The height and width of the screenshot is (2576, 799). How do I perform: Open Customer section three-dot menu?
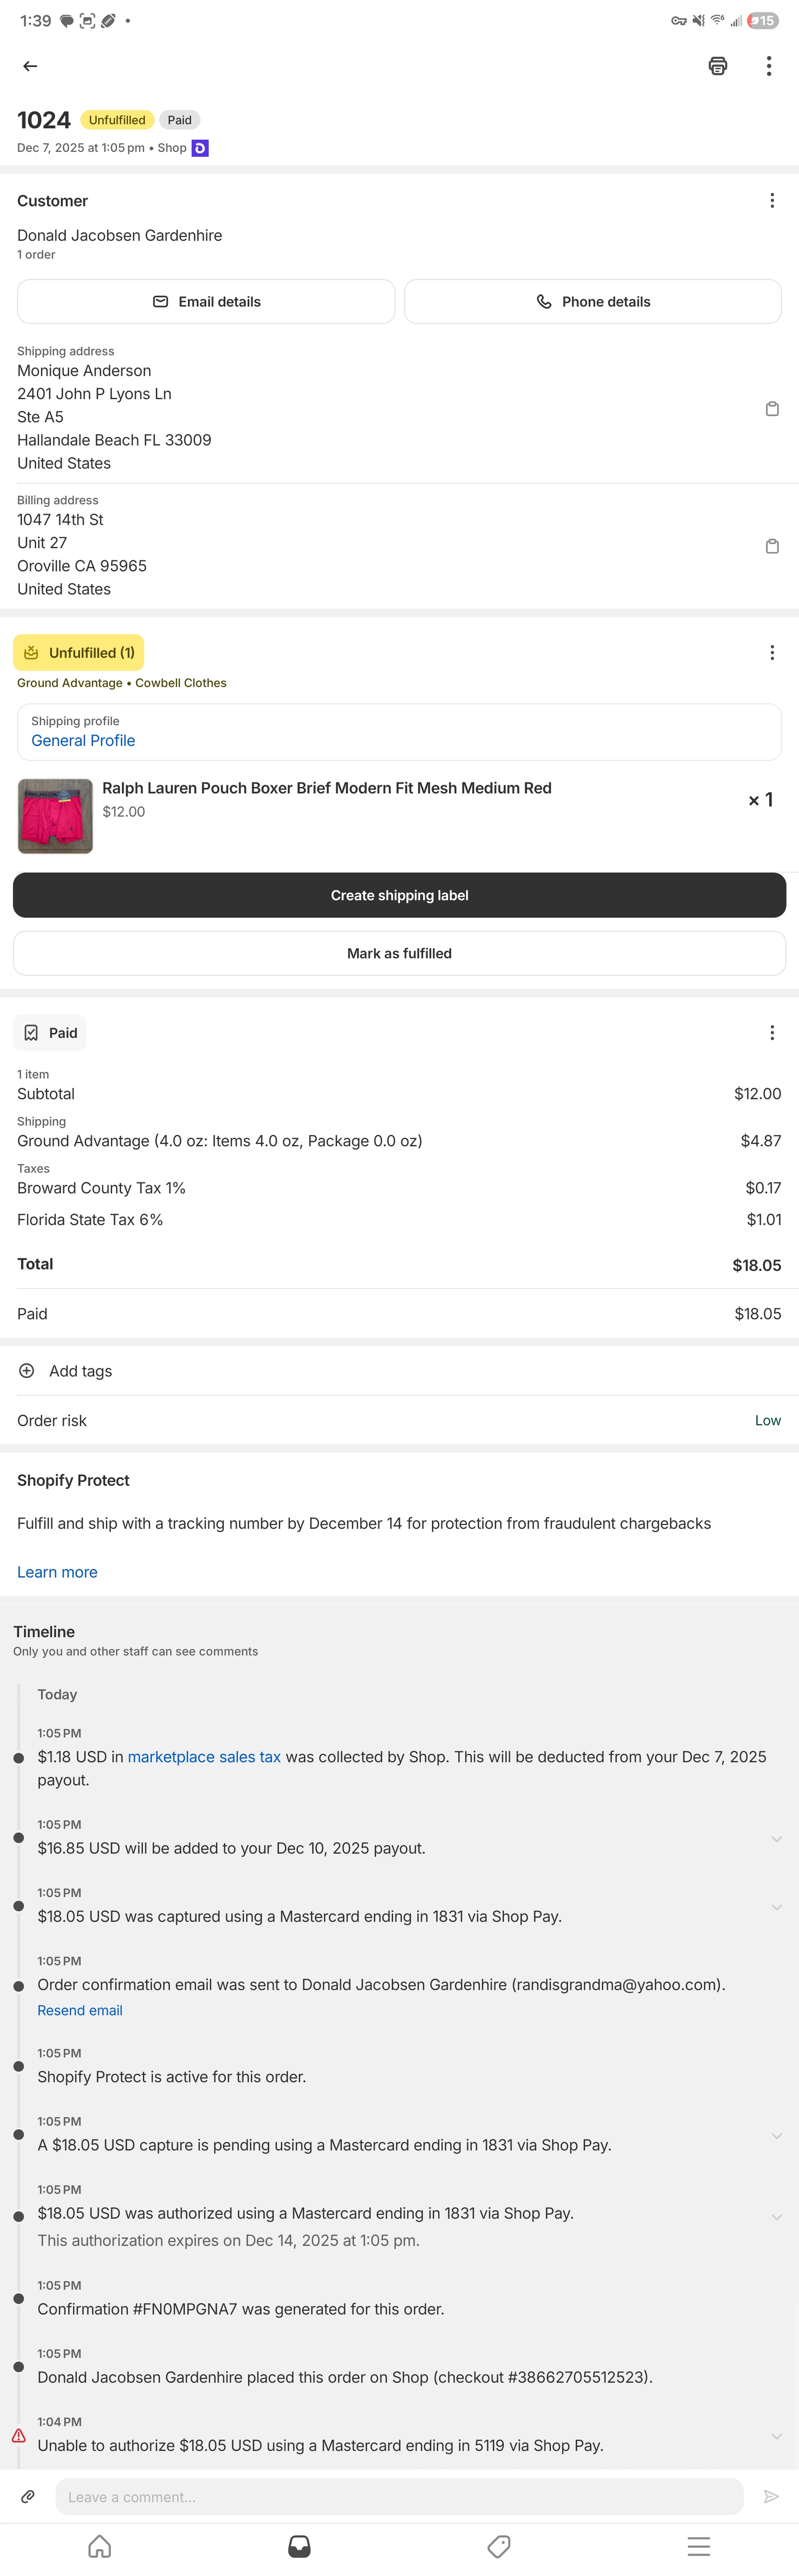(771, 201)
